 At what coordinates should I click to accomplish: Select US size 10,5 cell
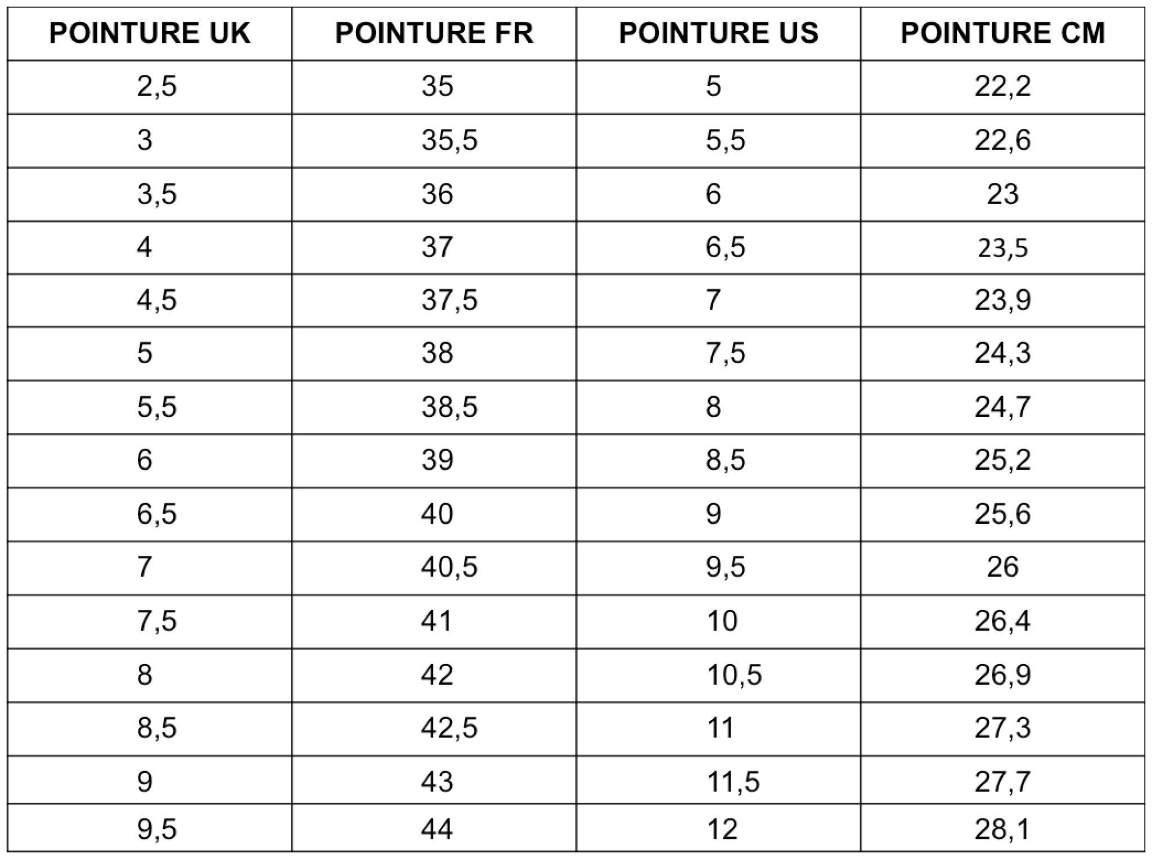click(733, 674)
